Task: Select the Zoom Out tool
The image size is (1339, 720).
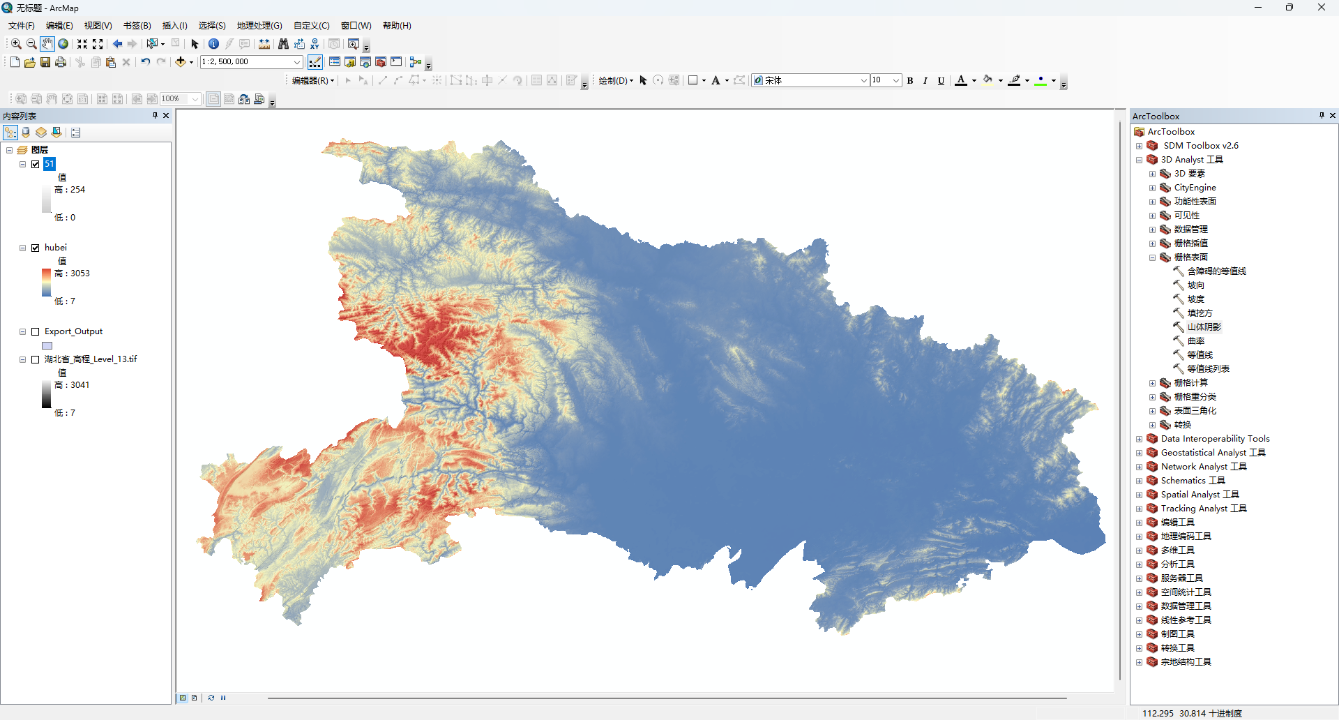Action: pos(31,44)
